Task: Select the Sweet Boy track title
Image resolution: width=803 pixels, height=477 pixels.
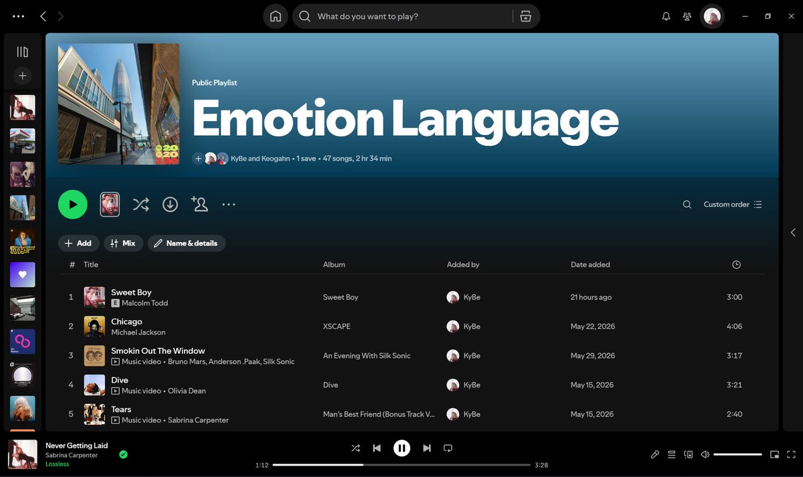Action: pos(131,292)
